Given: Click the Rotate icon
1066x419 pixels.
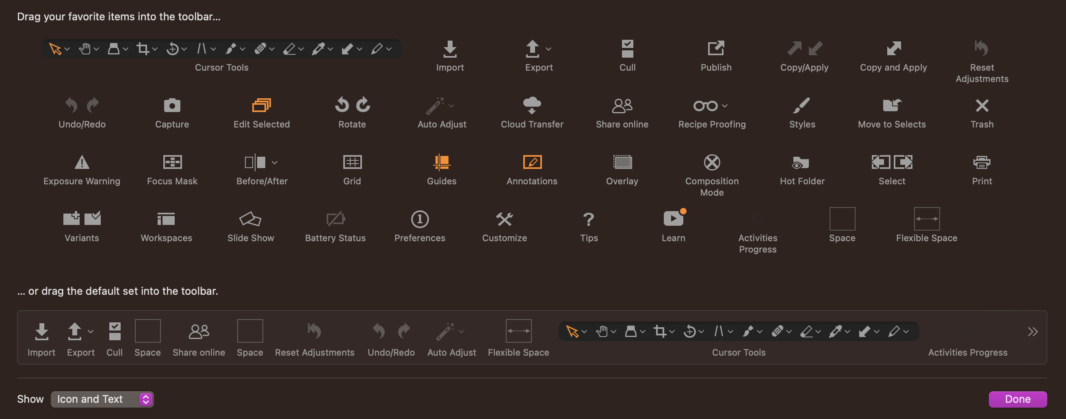Looking at the screenshot, I should (x=352, y=105).
